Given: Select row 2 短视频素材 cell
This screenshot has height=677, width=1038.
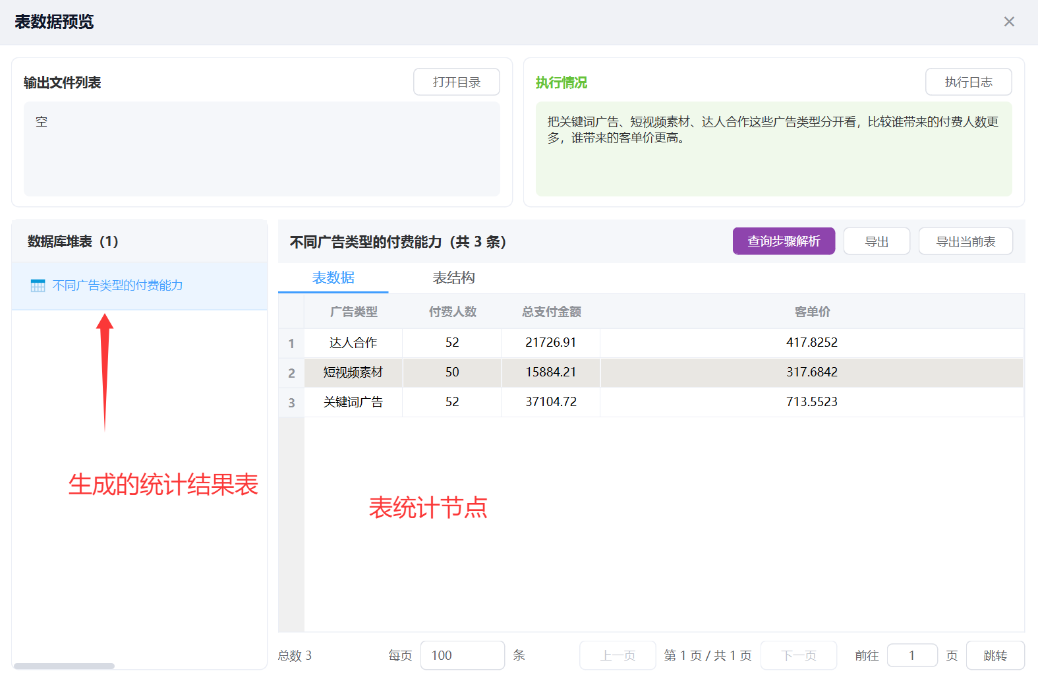Looking at the screenshot, I should tap(353, 372).
